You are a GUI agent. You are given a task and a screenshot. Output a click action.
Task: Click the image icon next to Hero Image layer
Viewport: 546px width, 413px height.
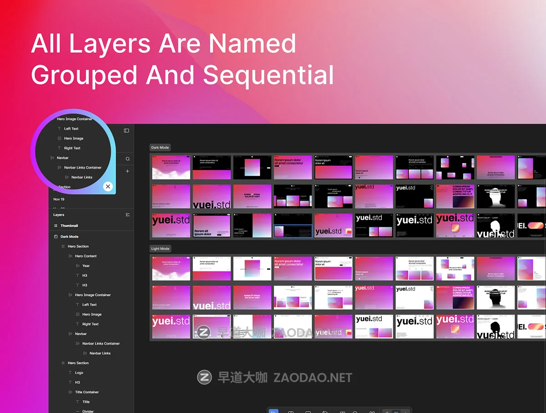click(77, 315)
